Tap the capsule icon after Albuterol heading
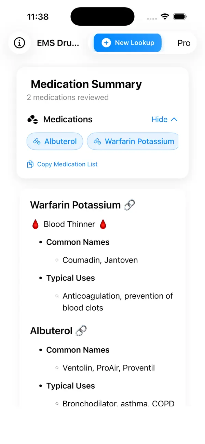Image resolution: width=205 pixels, height=444 pixels. (81, 330)
